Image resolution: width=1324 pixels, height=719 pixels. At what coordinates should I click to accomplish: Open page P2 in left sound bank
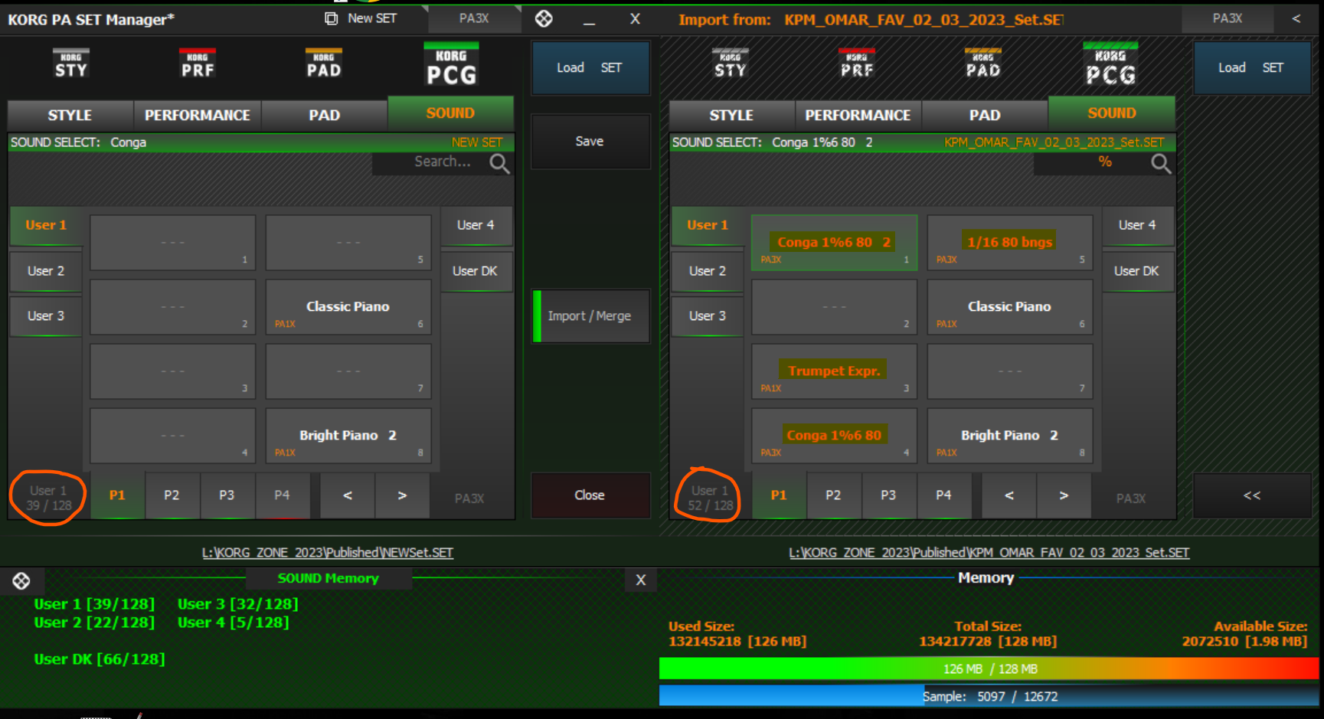point(172,495)
